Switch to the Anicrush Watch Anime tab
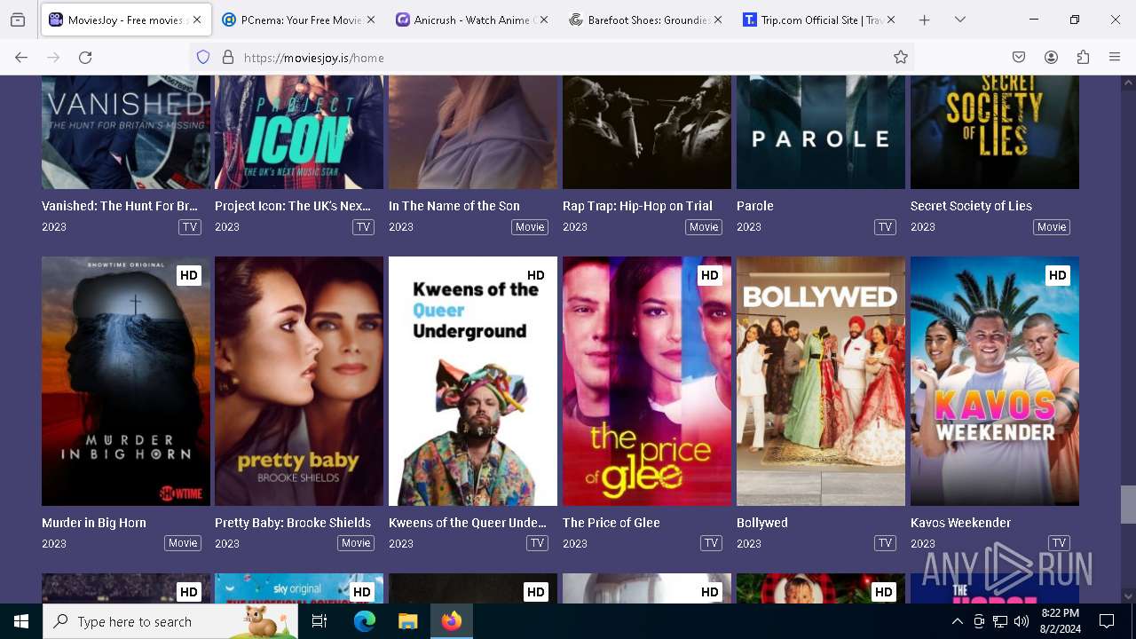Image resolution: width=1136 pixels, height=639 pixels. click(470, 20)
